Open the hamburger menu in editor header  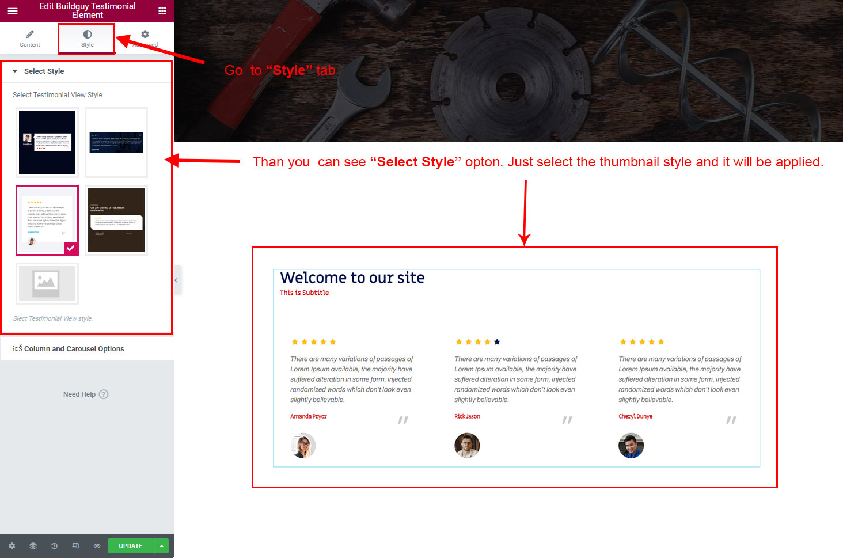click(13, 11)
